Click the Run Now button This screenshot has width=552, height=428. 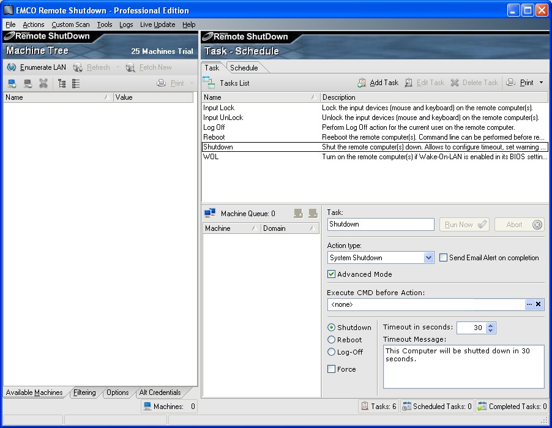(x=464, y=224)
